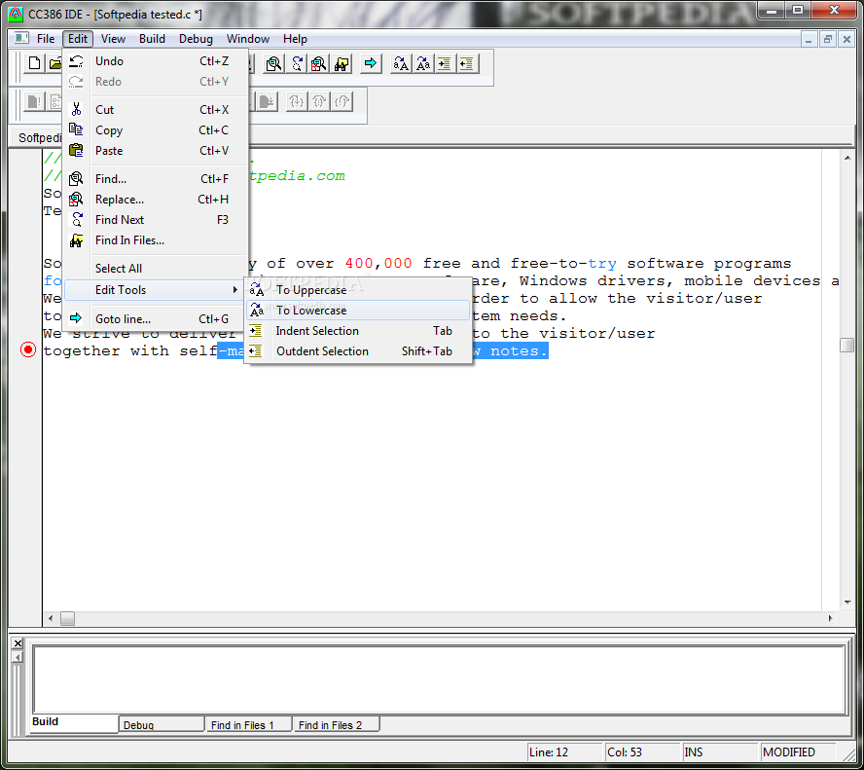The width and height of the screenshot is (864, 770).
Task: Choose Indent Selection in the submenu
Action: tap(358, 331)
